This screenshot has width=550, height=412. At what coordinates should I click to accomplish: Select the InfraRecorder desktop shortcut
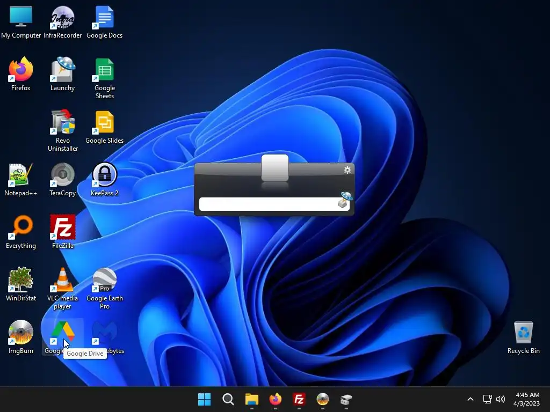tap(62, 21)
